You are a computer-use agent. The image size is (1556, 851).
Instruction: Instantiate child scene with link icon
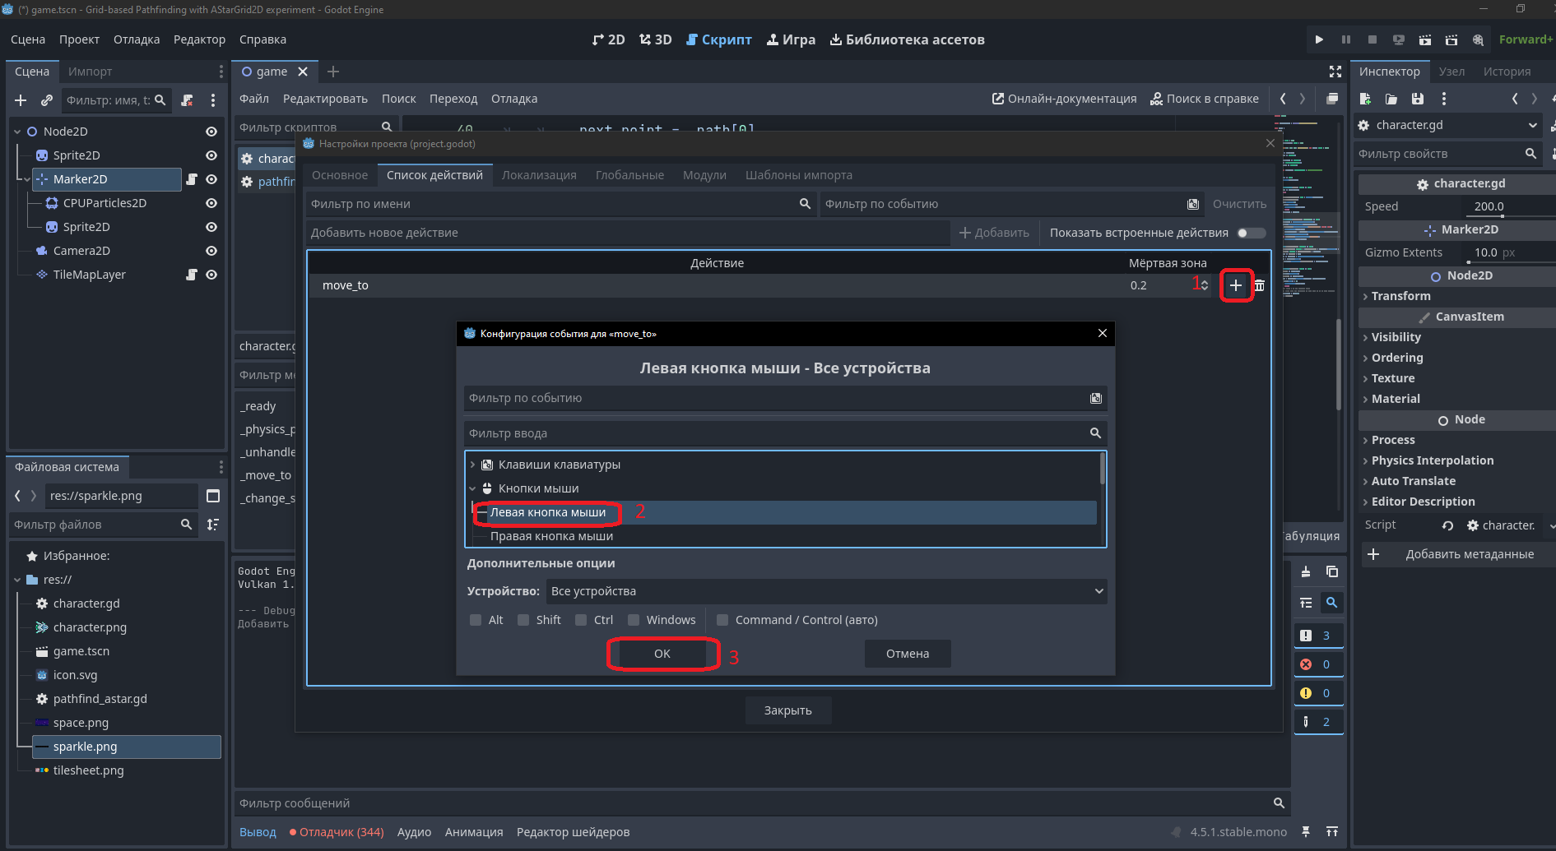pyautogui.click(x=47, y=100)
